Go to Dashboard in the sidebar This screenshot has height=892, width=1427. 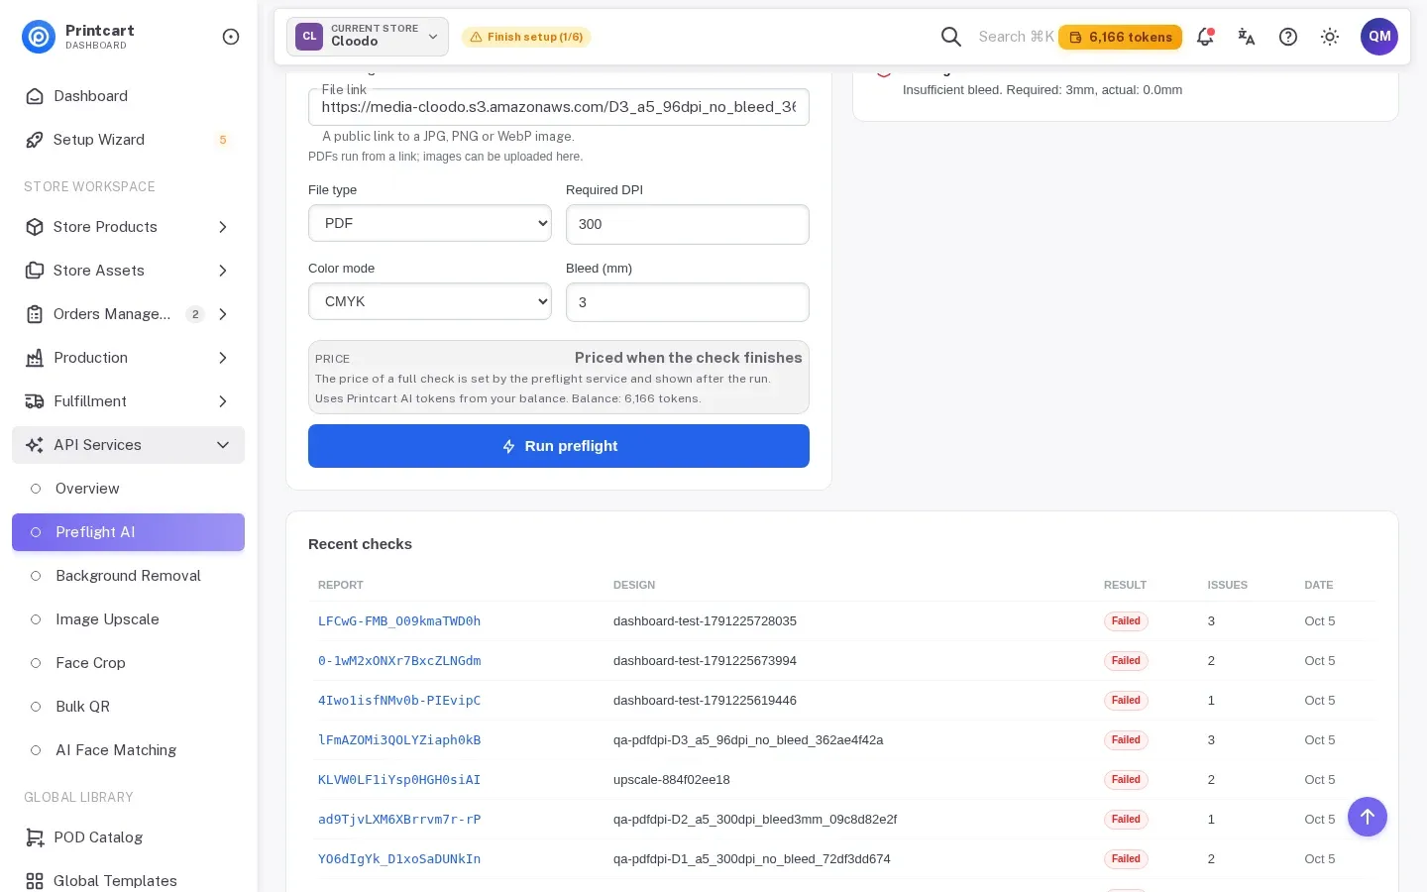[128, 96]
